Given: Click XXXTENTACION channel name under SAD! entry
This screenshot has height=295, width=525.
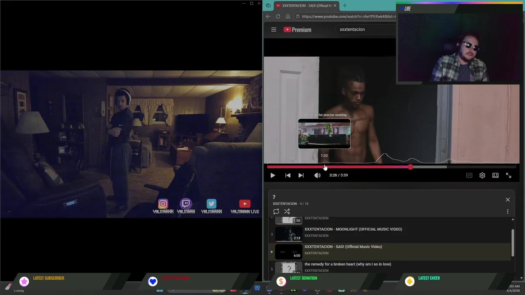Looking at the screenshot, I should click(316, 253).
